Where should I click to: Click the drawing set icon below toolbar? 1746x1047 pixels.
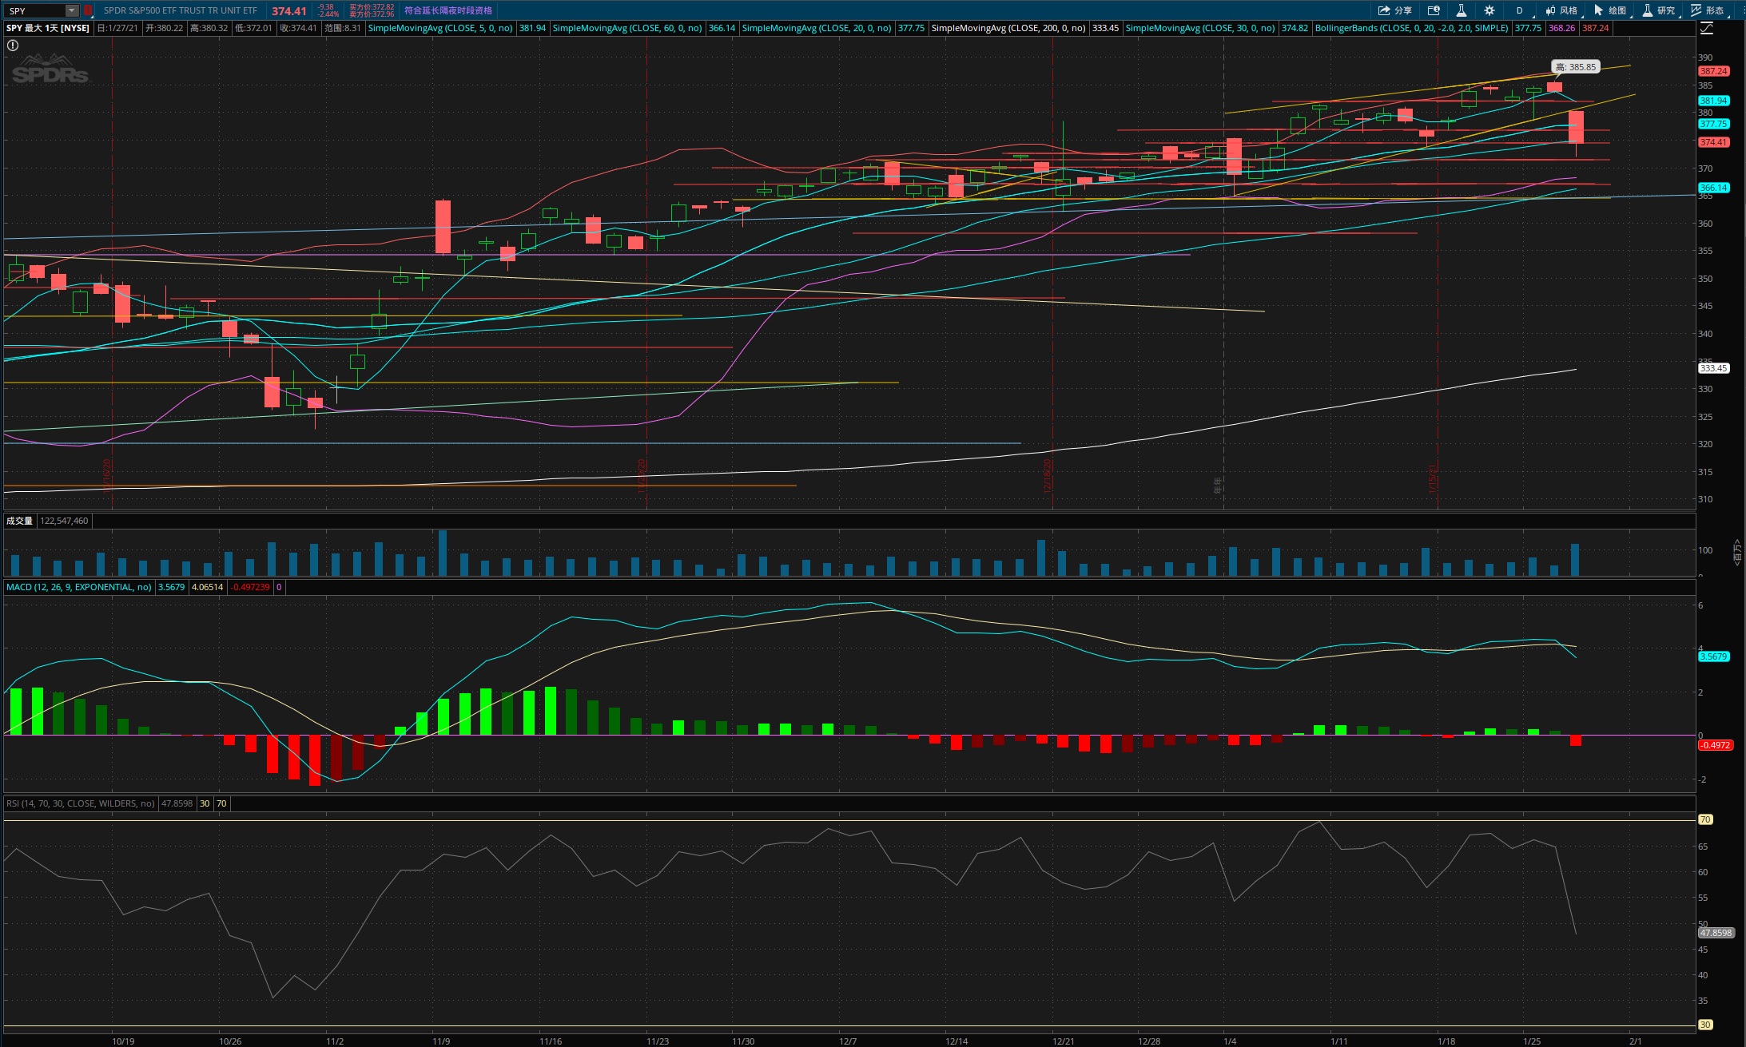point(1707,29)
